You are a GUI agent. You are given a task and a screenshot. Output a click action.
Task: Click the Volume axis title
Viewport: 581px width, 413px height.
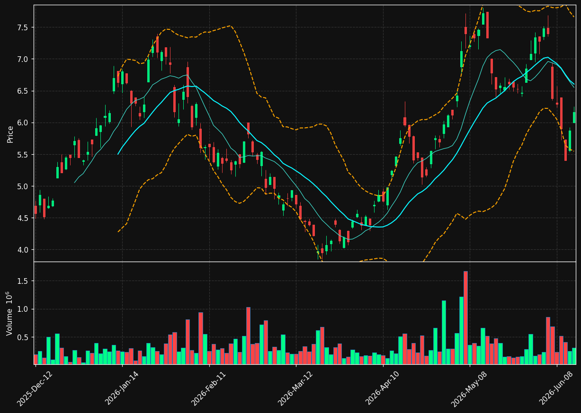tap(9, 313)
